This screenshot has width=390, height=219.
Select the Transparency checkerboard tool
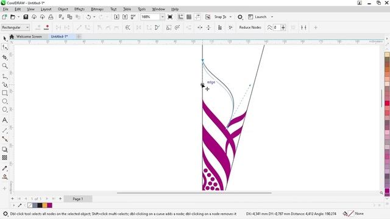point(5,158)
